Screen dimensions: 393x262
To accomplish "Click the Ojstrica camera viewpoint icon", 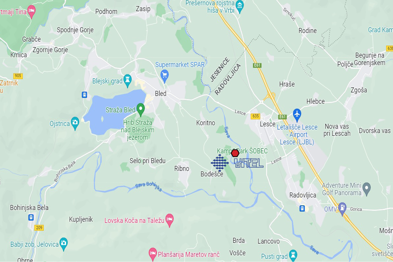I will pos(75,123).
